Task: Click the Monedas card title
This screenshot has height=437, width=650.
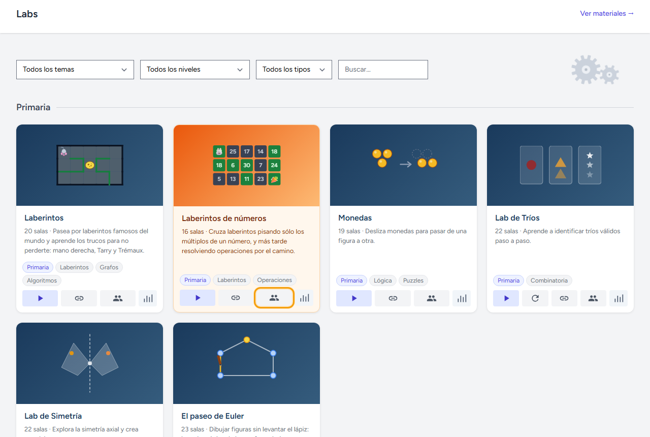Action: (355, 218)
